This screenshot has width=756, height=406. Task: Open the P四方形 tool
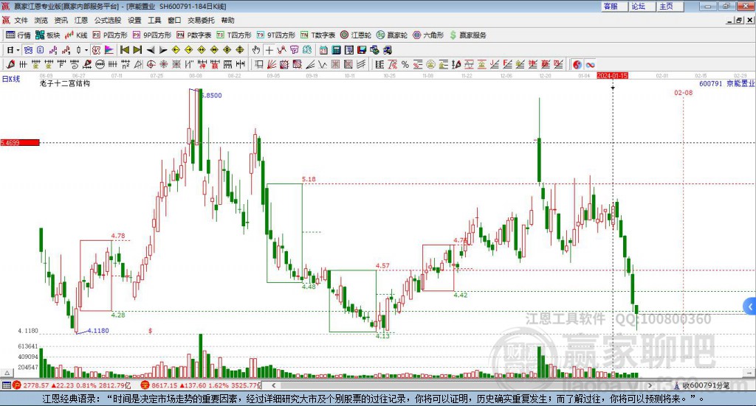coord(110,35)
